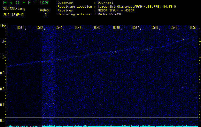
Task: Select the 0545 time marker
Action: pos(97,28)
